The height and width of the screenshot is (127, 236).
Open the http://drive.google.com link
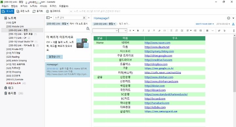point(158,56)
